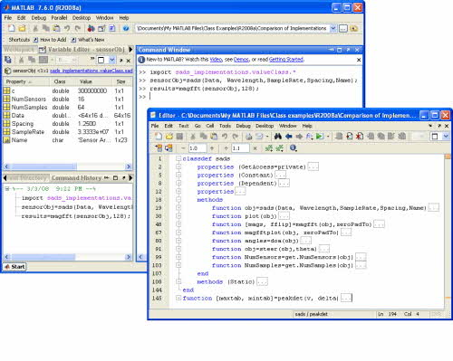Expand the methods (Static) code fold
This screenshot has height=361, width=453.
point(178,281)
